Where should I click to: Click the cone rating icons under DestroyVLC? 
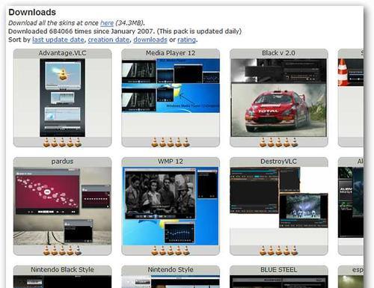pyautogui.click(x=278, y=251)
